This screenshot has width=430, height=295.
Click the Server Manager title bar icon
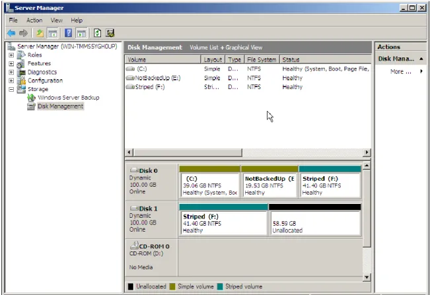10,7
